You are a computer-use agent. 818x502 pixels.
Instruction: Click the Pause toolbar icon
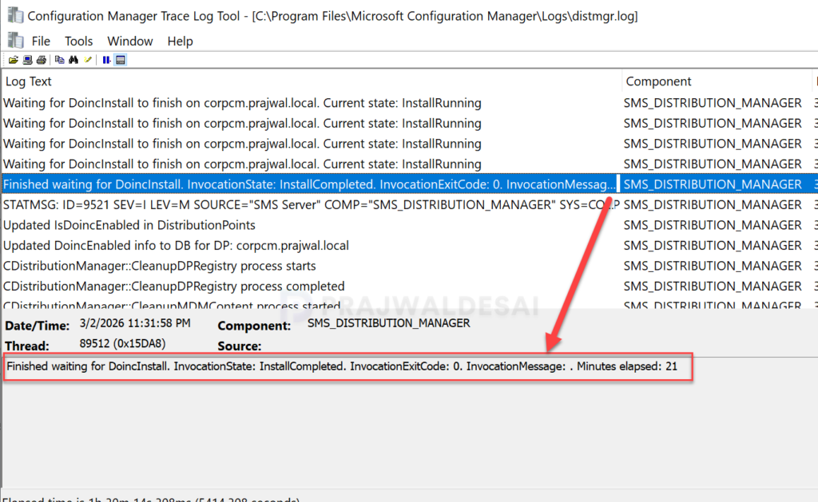coord(106,60)
